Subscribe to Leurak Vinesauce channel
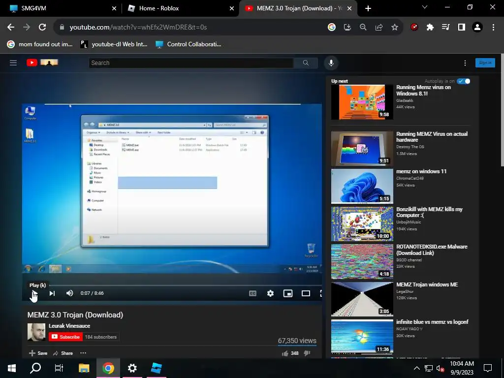504x378 pixels. point(65,337)
